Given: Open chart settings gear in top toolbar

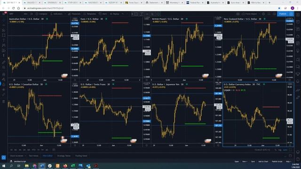Looking at the screenshot, I should click(263, 14).
